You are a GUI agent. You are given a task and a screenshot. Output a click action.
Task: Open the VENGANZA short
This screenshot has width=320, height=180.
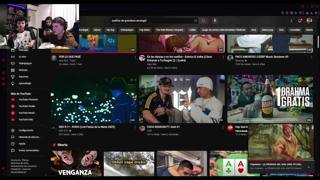tap(76, 163)
